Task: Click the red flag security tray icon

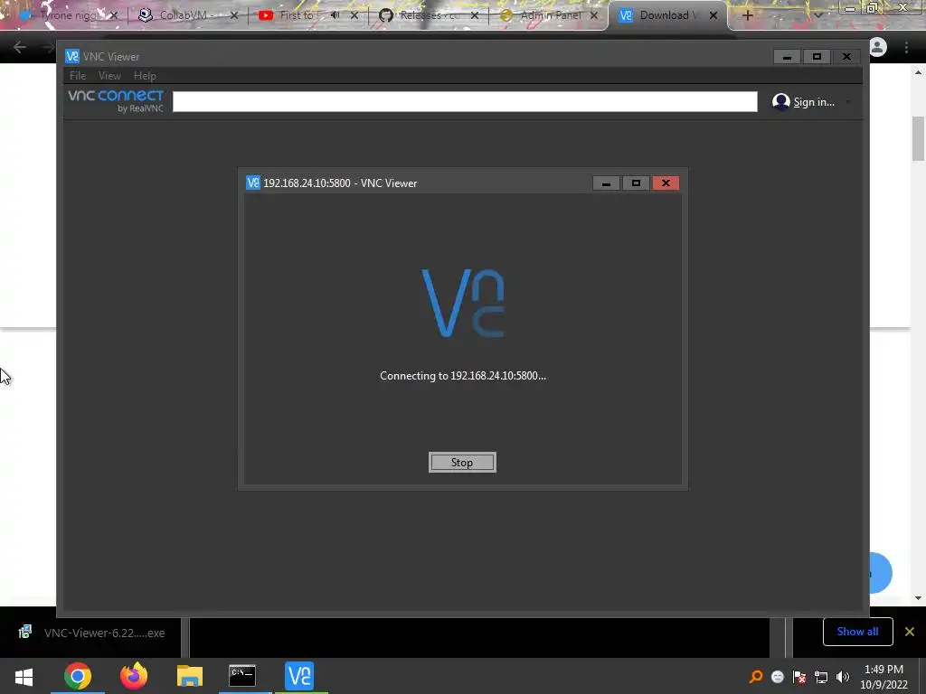Action: click(x=799, y=677)
